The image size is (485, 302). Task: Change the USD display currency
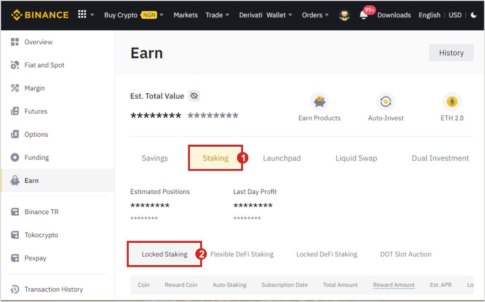(455, 15)
